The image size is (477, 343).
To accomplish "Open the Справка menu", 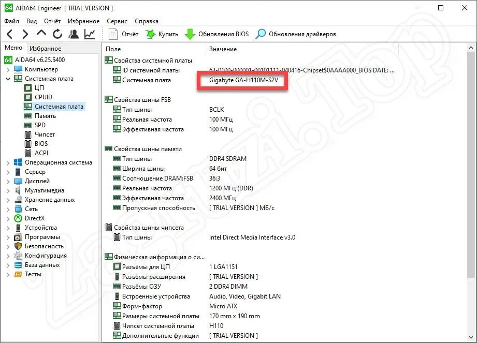I will pos(147,21).
